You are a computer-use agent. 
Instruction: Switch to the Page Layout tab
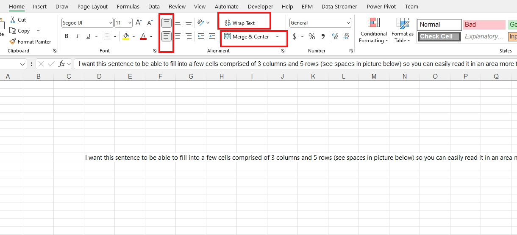[x=92, y=6]
